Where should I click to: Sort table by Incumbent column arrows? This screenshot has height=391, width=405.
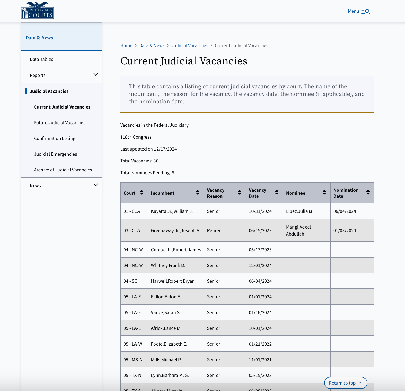198,193
